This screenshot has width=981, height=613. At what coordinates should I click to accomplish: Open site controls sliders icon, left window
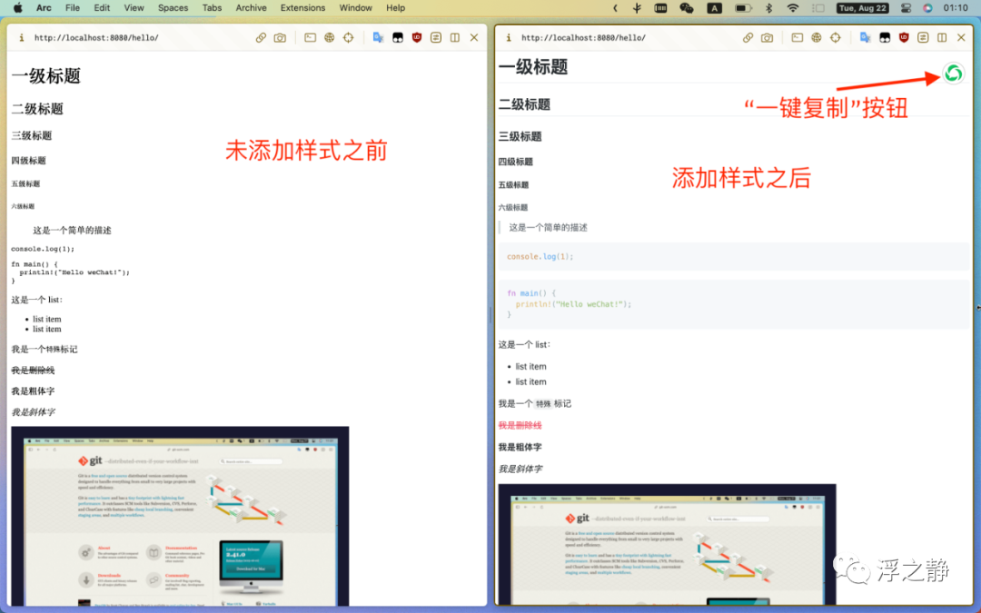coord(436,37)
